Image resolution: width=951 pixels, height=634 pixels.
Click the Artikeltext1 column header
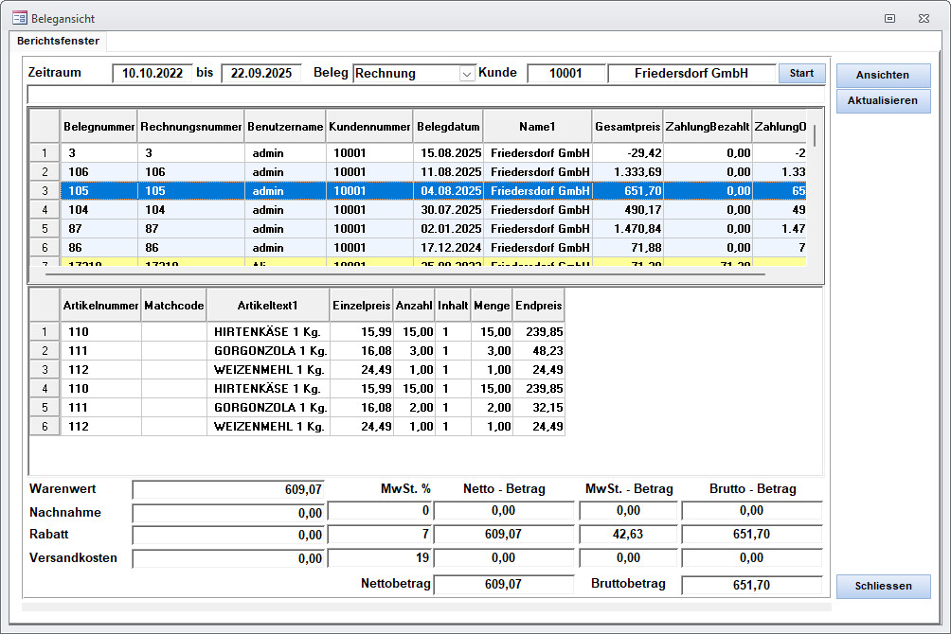coord(268,306)
